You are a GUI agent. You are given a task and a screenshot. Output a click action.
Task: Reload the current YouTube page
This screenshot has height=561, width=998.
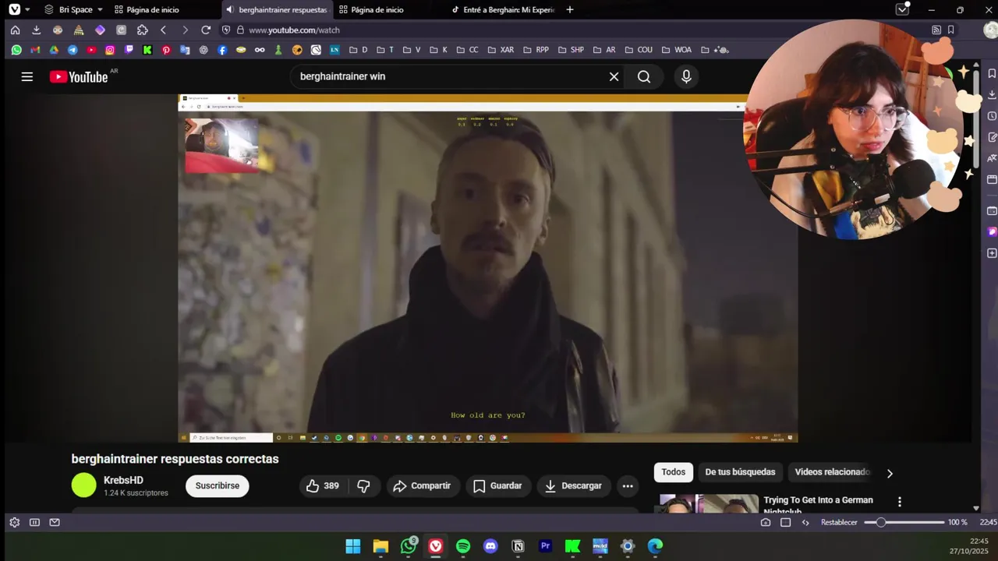(206, 30)
